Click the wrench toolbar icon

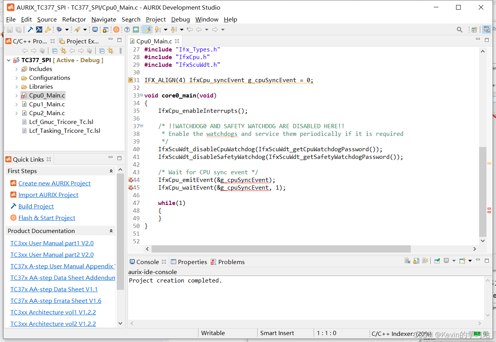(48, 30)
